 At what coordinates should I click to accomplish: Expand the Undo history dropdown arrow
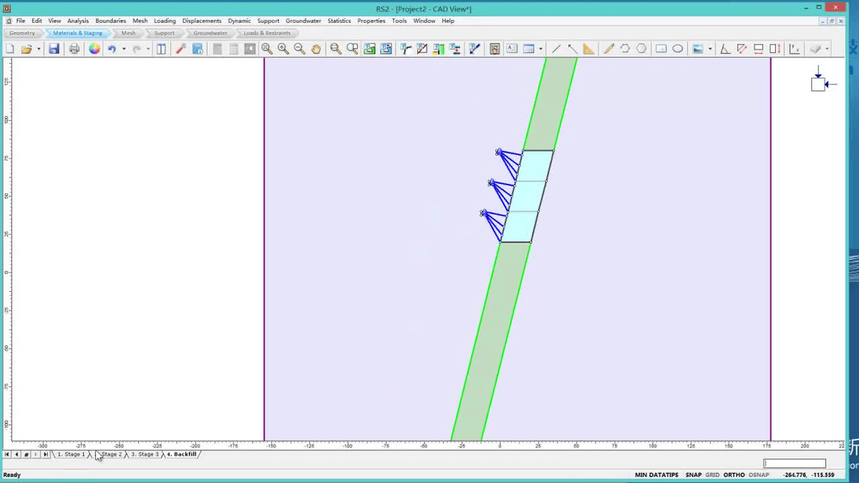(x=123, y=49)
